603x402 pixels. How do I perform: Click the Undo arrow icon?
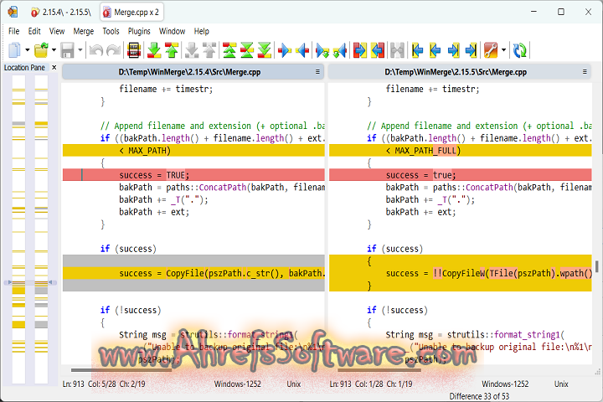coord(96,50)
